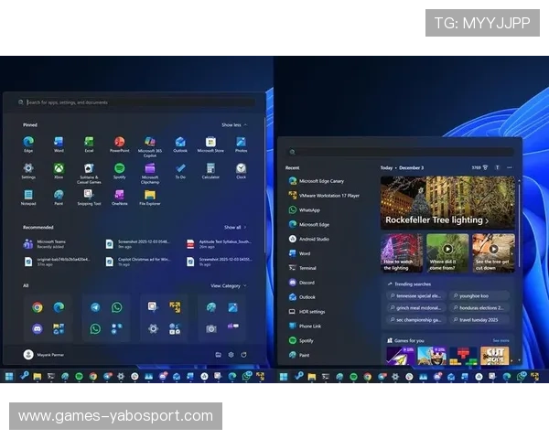Open the Snipping Tool
This screenshot has width=549, height=439.
pyautogui.click(x=89, y=198)
